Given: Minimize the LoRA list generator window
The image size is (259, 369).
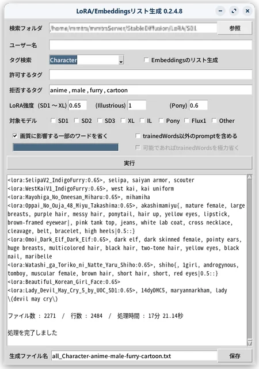Looking at the screenshot, I should tap(220, 11).
